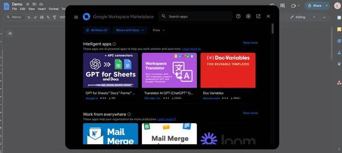This screenshot has height=153, width=342.
Task: Open the Marketplace hamburger menu
Action: click(x=76, y=17)
